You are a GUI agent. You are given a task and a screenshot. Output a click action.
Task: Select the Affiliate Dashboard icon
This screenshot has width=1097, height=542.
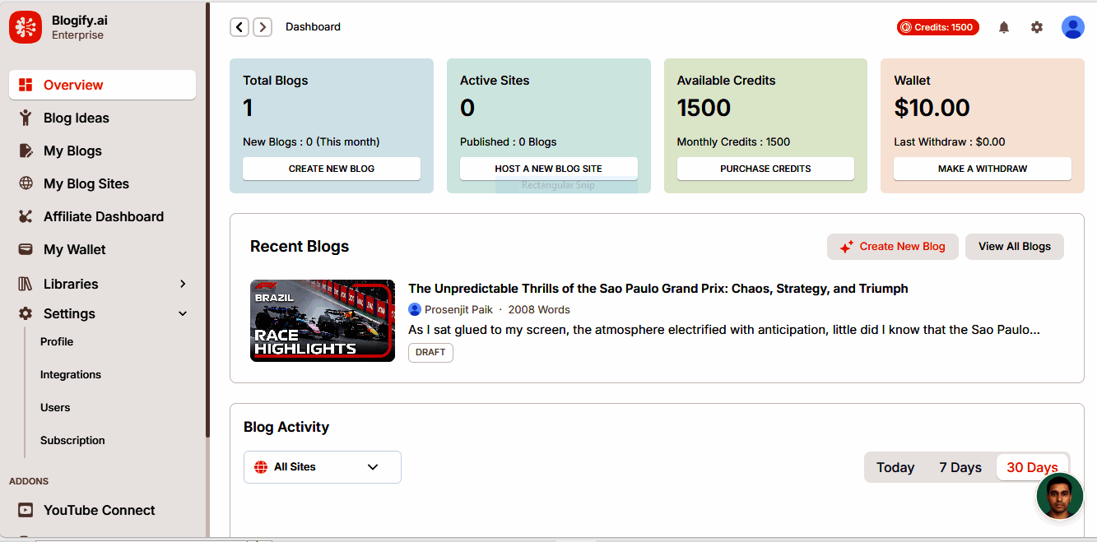click(x=26, y=216)
